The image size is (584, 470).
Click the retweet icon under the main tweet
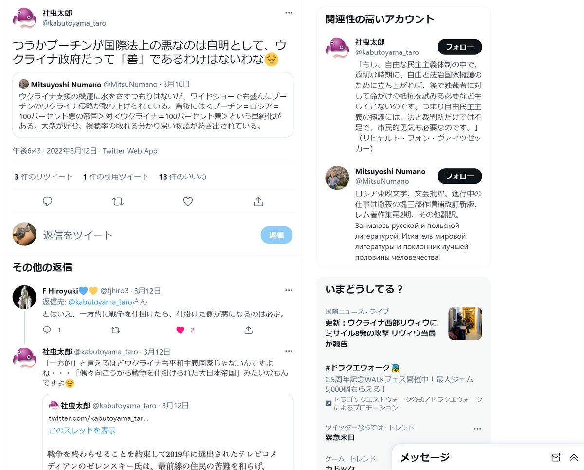(118, 201)
